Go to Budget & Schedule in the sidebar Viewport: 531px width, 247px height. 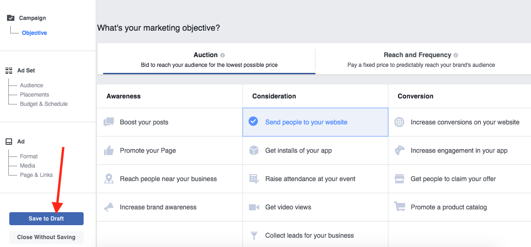pyautogui.click(x=44, y=104)
